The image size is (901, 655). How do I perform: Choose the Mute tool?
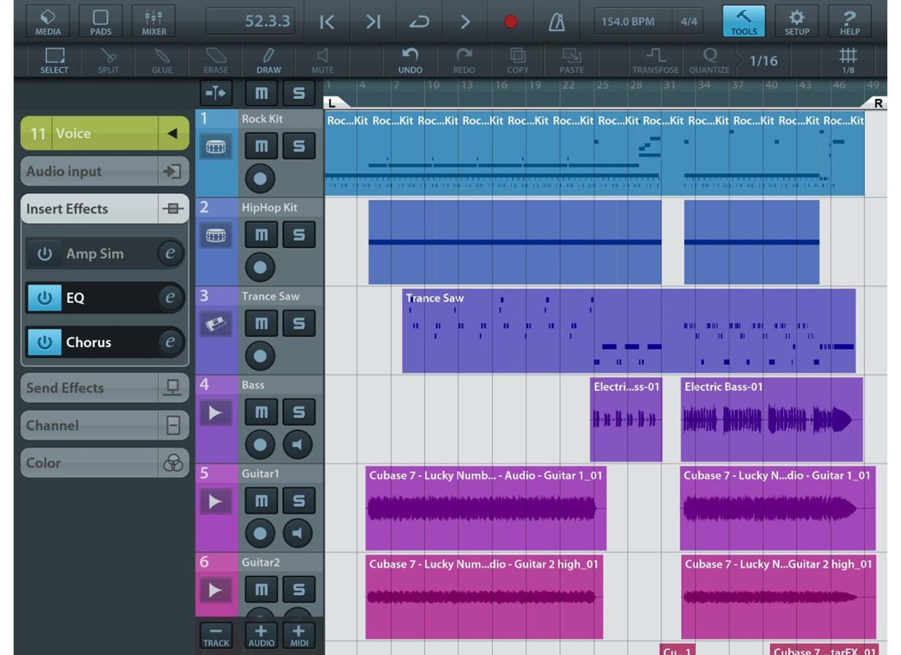coord(322,60)
